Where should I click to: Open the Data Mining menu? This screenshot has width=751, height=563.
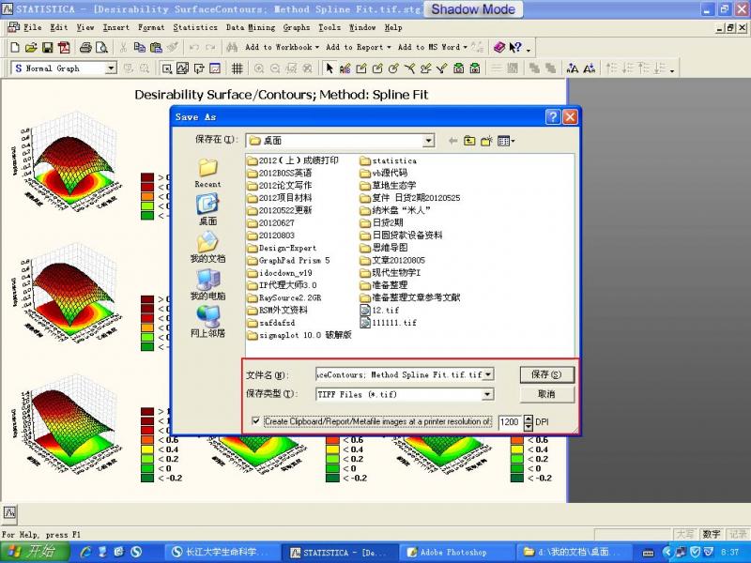251,27
